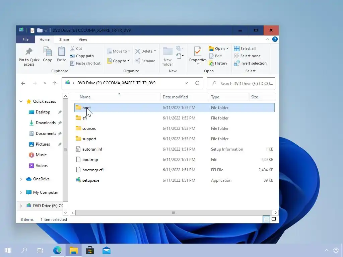
Task: Expand the DVD Drive (E:) tree node
Action: (x=21, y=206)
